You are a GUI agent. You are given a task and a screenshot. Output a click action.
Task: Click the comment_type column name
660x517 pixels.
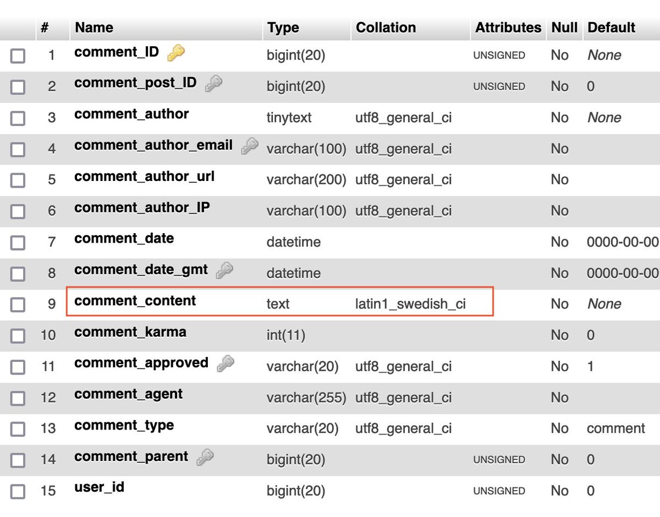[124, 425]
